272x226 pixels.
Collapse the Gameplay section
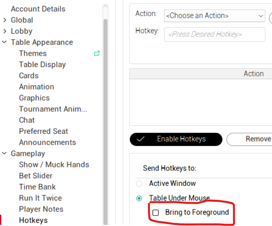click(4, 154)
